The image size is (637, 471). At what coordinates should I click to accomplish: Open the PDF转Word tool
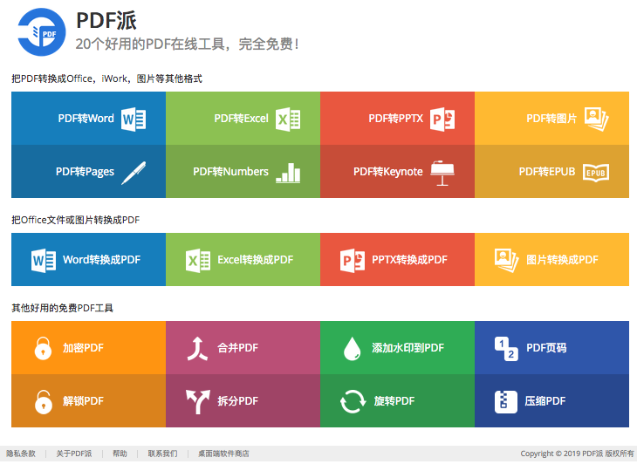tap(88, 118)
